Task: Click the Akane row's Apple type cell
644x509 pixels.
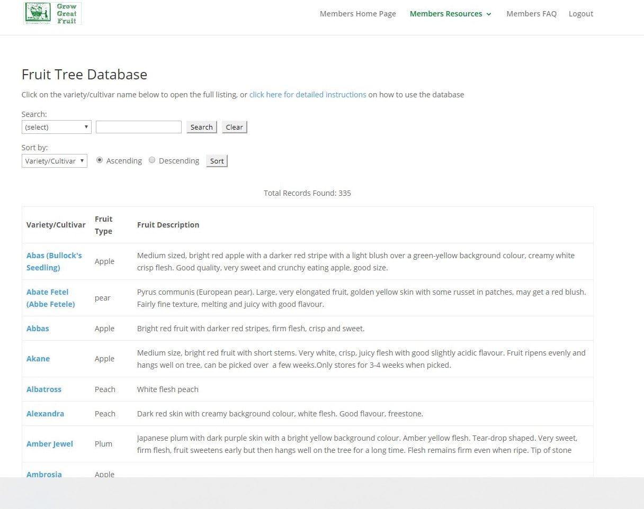Action: (x=104, y=359)
